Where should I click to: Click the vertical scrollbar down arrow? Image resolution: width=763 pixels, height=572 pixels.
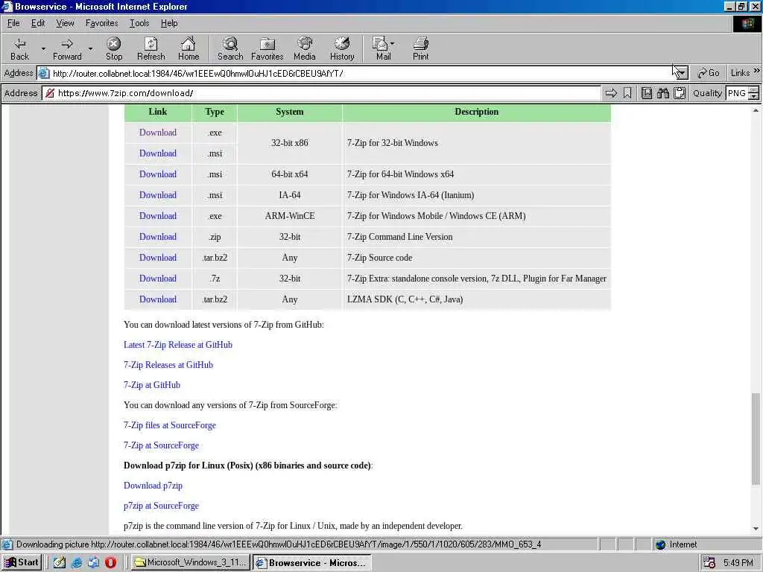point(756,528)
